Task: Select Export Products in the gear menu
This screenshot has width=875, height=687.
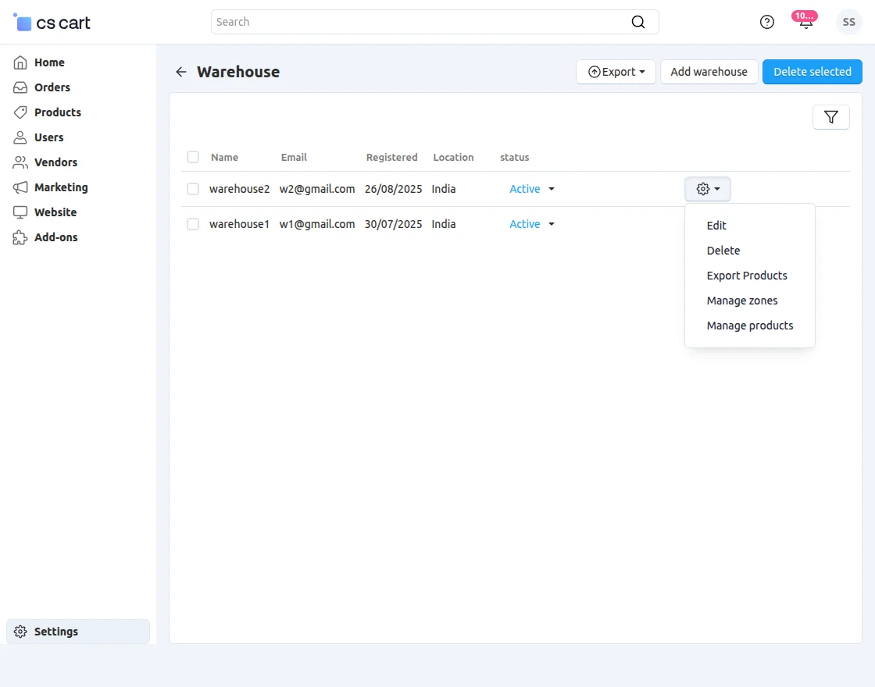Action: [746, 276]
